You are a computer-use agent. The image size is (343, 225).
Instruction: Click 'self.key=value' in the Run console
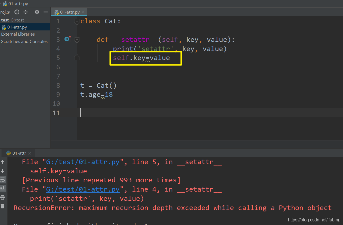(x=58, y=171)
